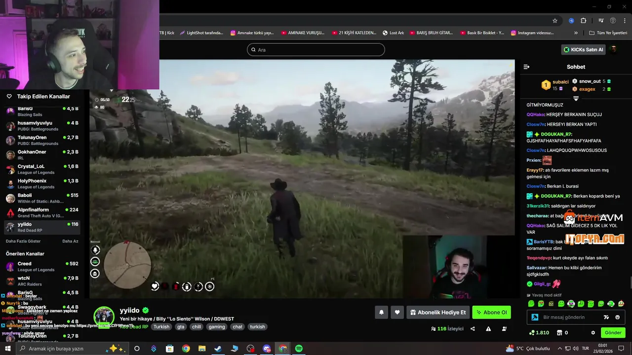The height and width of the screenshot is (355, 632).
Task: Open Alpnfinalform channel
Action: click(42, 213)
